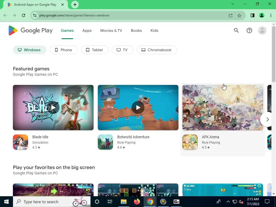Open a new tab with the plus button

coord(75,5)
